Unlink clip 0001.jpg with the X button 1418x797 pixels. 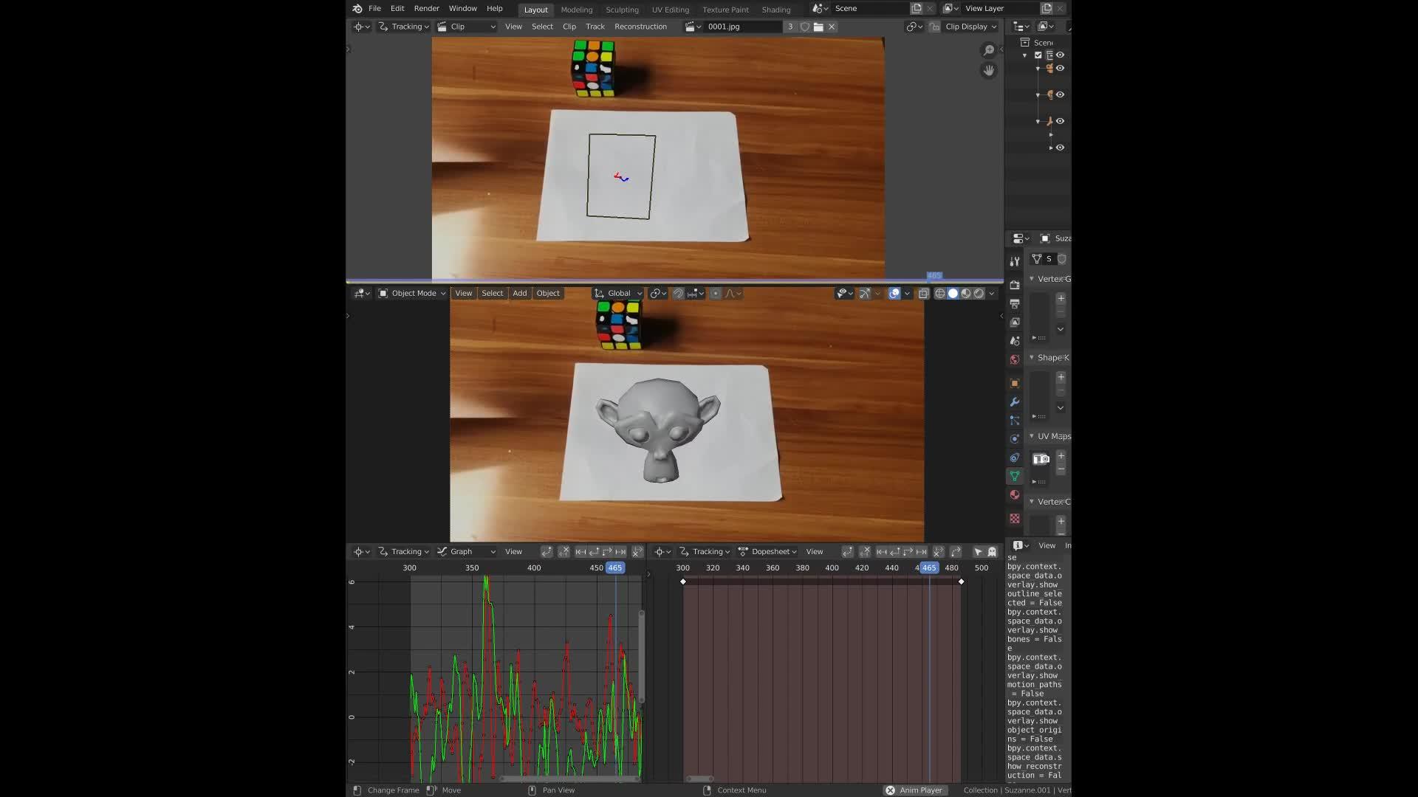(831, 27)
